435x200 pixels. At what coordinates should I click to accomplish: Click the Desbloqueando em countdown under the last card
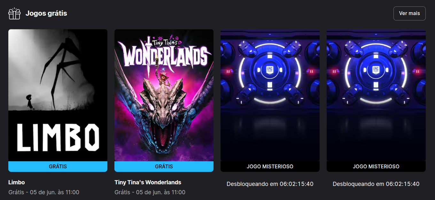(x=376, y=184)
